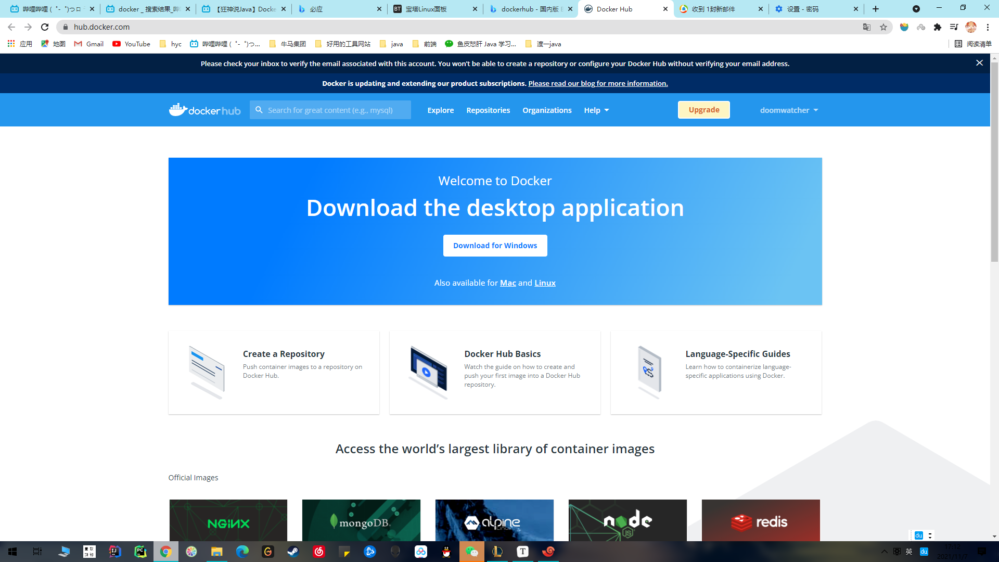Image resolution: width=999 pixels, height=562 pixels.
Task: Click the search magnifier icon
Action: (x=259, y=110)
